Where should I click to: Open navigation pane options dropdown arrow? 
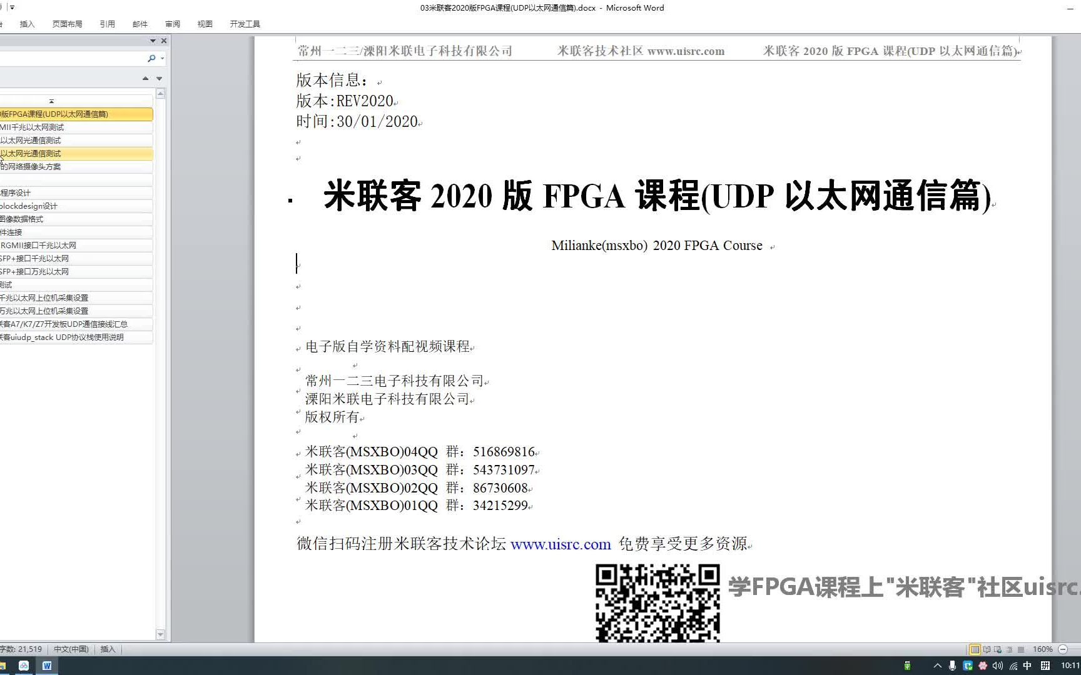[153, 41]
